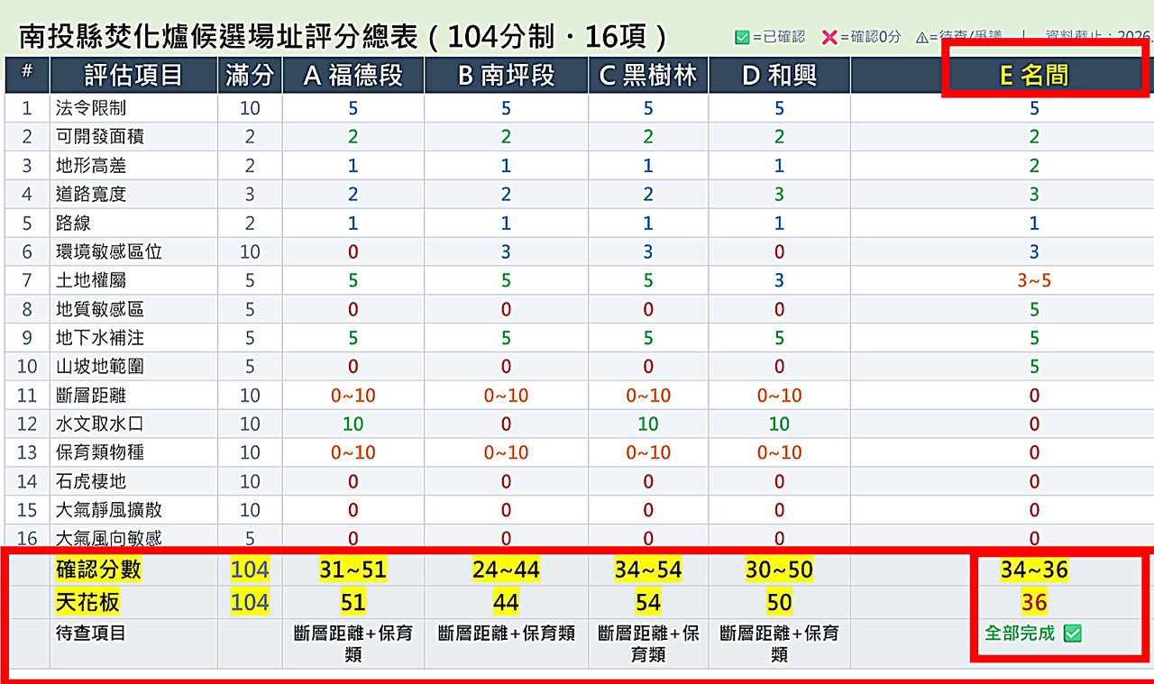Select the 法令限制 row label
This screenshot has width=1154, height=684.
click(x=91, y=108)
